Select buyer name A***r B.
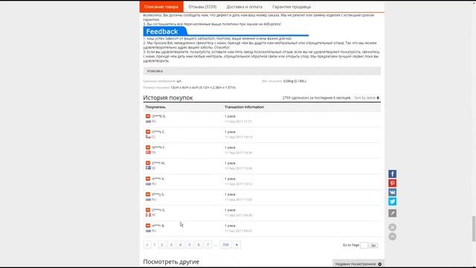Screen dimensions: 476x268 pyautogui.click(x=158, y=226)
